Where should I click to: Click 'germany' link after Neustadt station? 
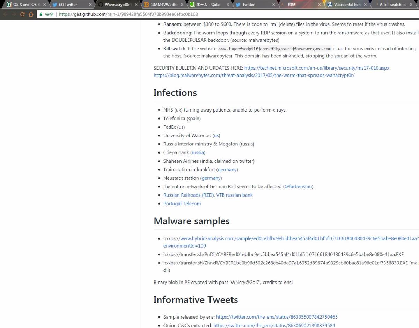point(211,178)
